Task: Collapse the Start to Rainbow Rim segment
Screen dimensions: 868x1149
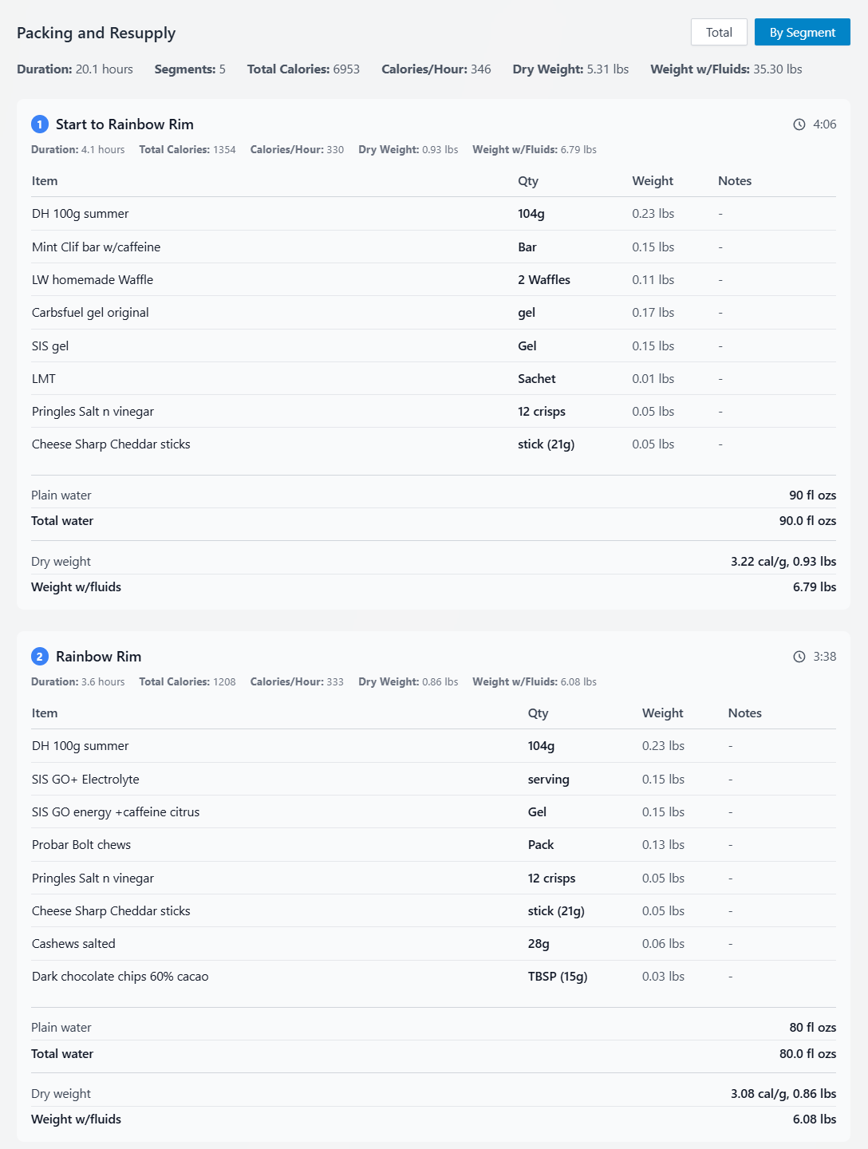Action: tap(124, 124)
